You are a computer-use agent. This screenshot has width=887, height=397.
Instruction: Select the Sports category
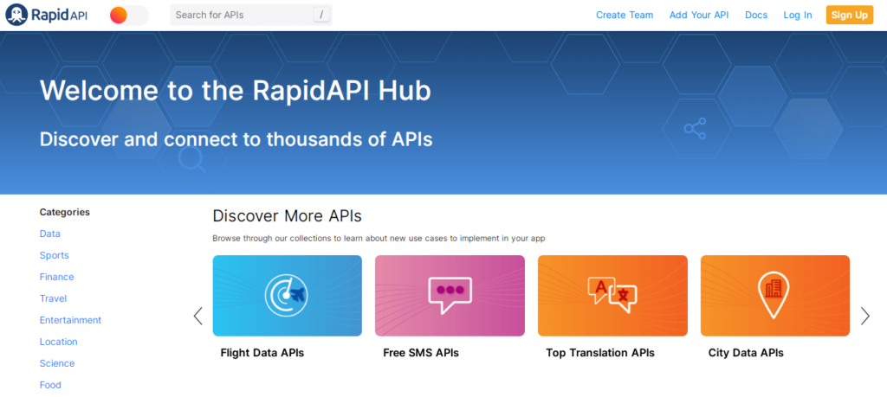tap(55, 255)
